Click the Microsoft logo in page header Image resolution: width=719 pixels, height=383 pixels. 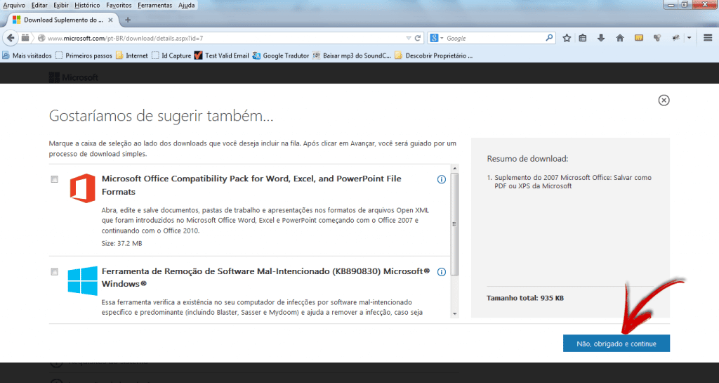tap(74, 77)
